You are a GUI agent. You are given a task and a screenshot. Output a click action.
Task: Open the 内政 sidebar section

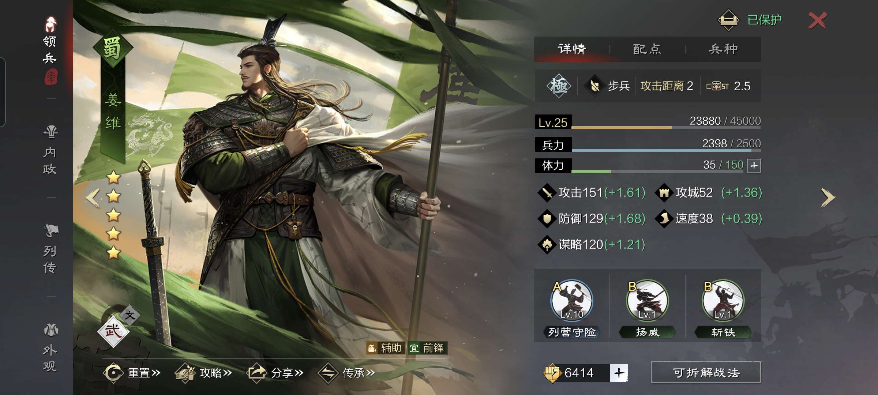point(50,150)
